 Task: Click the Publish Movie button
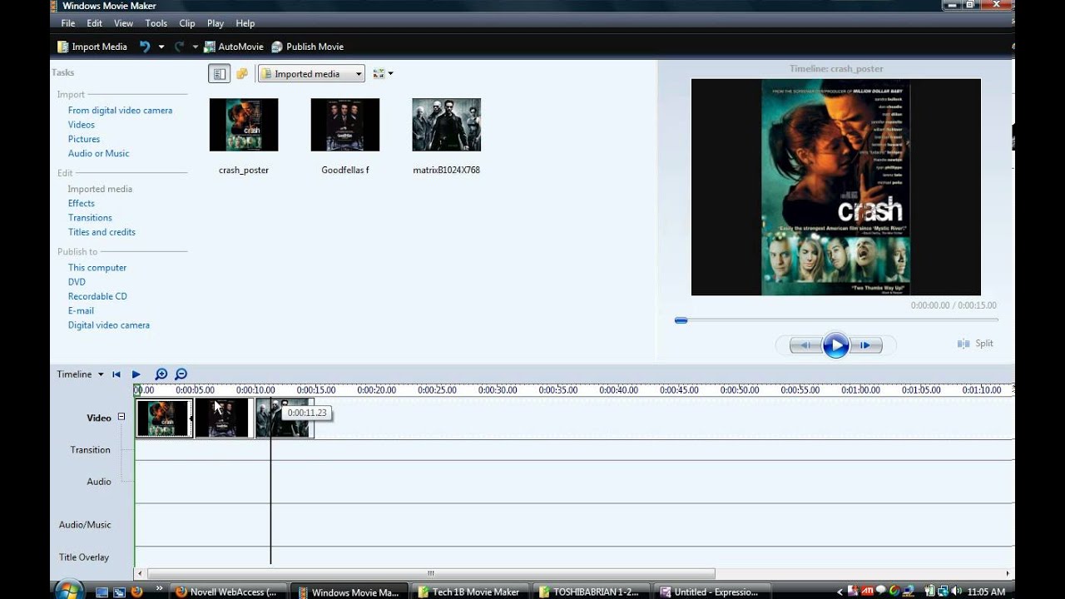coord(308,47)
